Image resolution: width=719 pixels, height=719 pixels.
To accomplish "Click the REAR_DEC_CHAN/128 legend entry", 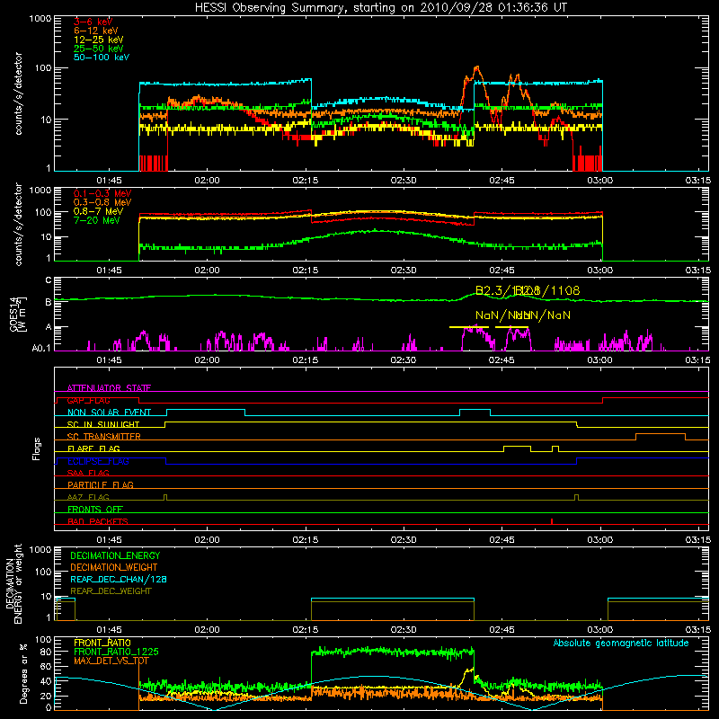I will [x=119, y=579].
